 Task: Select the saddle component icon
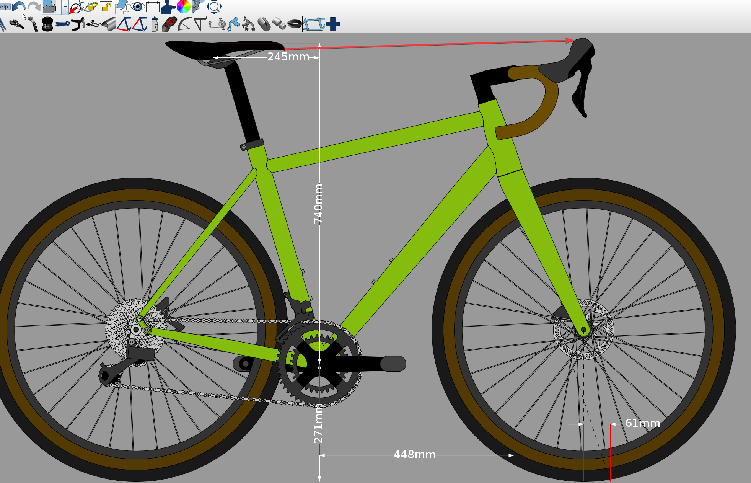[x=17, y=24]
